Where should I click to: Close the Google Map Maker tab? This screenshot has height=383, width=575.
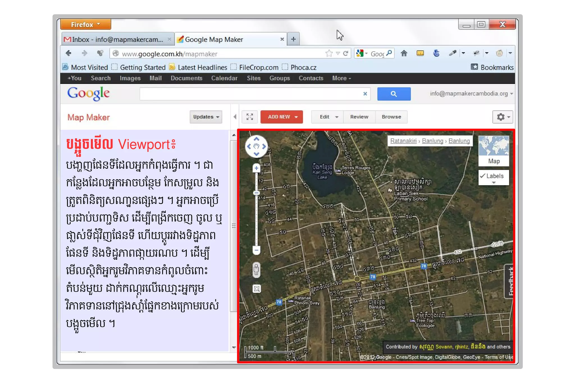click(282, 39)
